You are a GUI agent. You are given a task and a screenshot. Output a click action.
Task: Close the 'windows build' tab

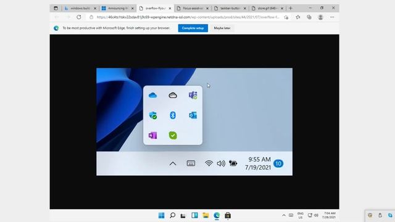(95, 8)
